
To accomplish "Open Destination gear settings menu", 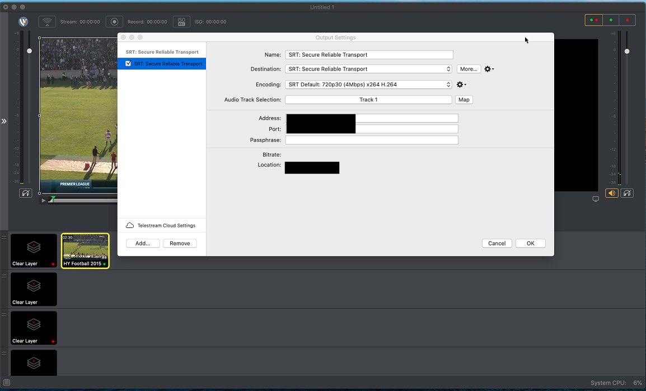I will (x=489, y=69).
